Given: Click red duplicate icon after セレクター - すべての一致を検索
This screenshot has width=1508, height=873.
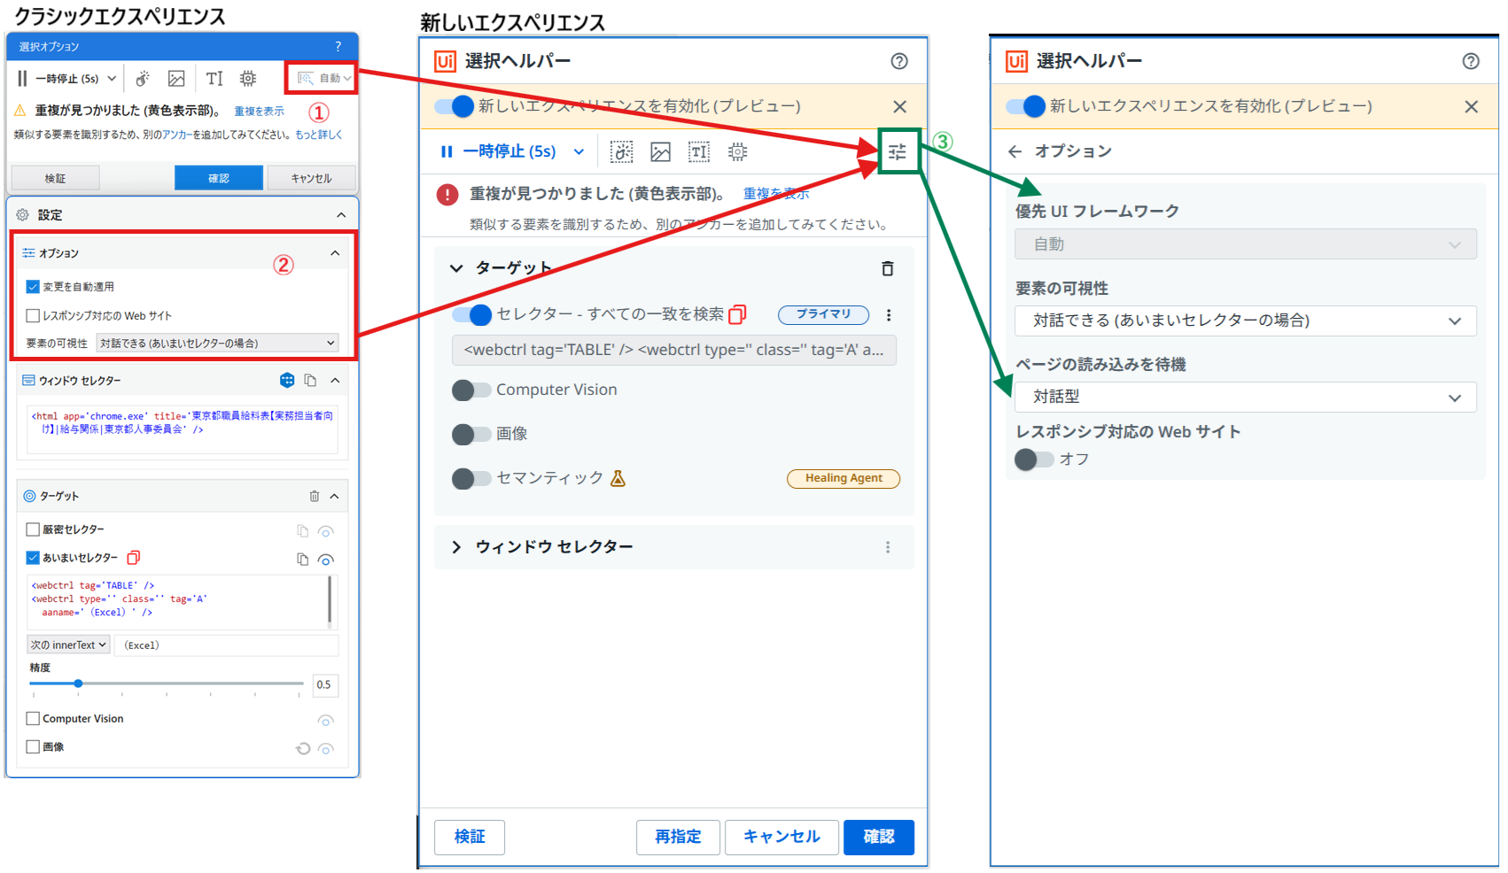Looking at the screenshot, I should click(x=737, y=314).
